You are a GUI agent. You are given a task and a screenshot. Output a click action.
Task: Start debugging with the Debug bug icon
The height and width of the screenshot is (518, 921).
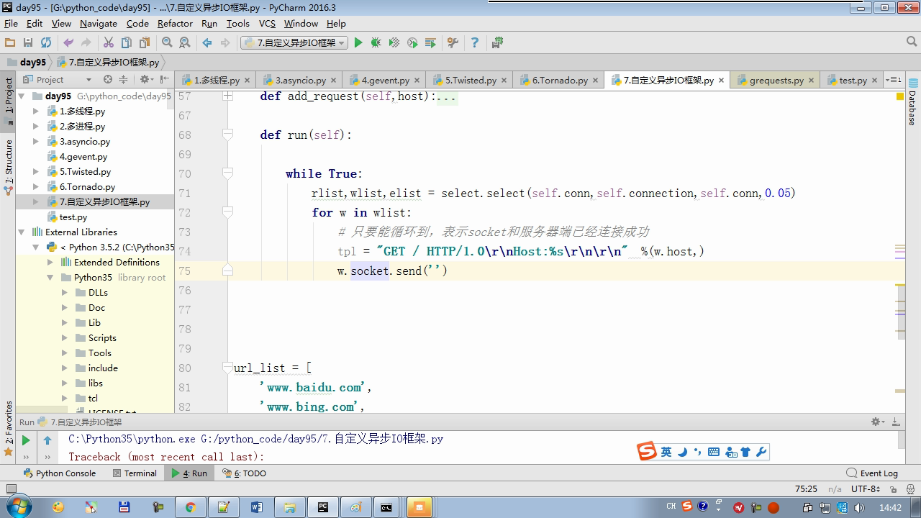tap(376, 43)
